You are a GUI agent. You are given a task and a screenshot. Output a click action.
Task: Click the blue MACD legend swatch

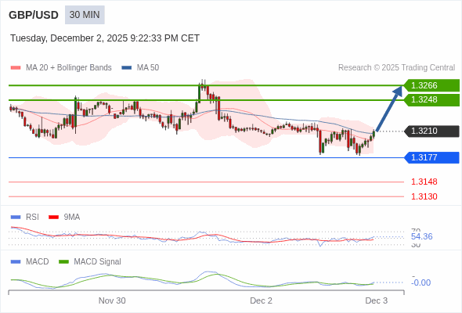16,262
